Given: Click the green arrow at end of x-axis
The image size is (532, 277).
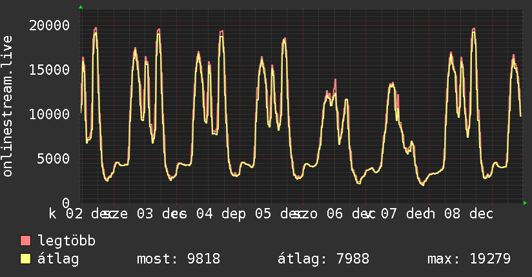Looking at the screenshot, I should click(x=525, y=203).
